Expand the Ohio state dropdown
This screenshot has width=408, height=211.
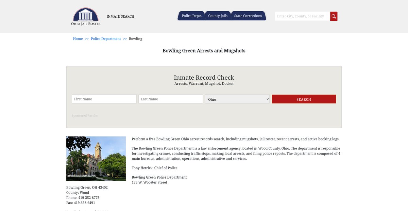click(x=237, y=99)
